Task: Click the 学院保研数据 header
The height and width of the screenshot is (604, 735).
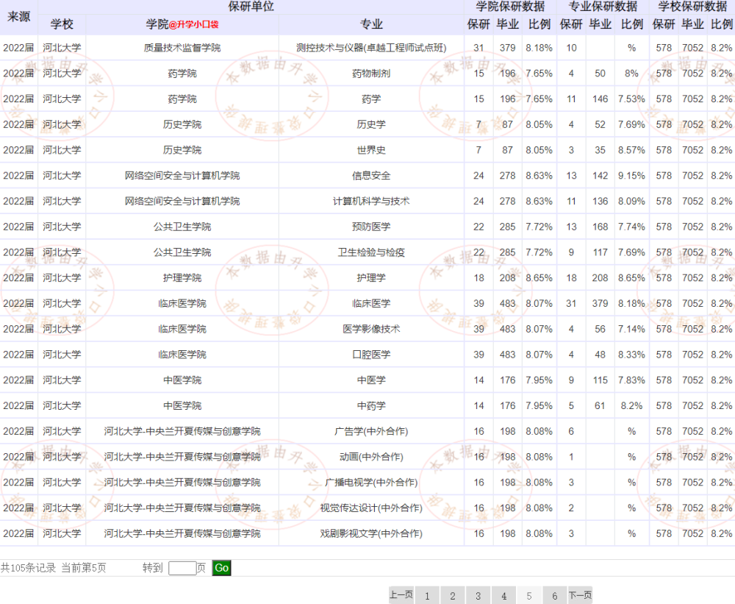Action: pyautogui.click(x=510, y=7)
